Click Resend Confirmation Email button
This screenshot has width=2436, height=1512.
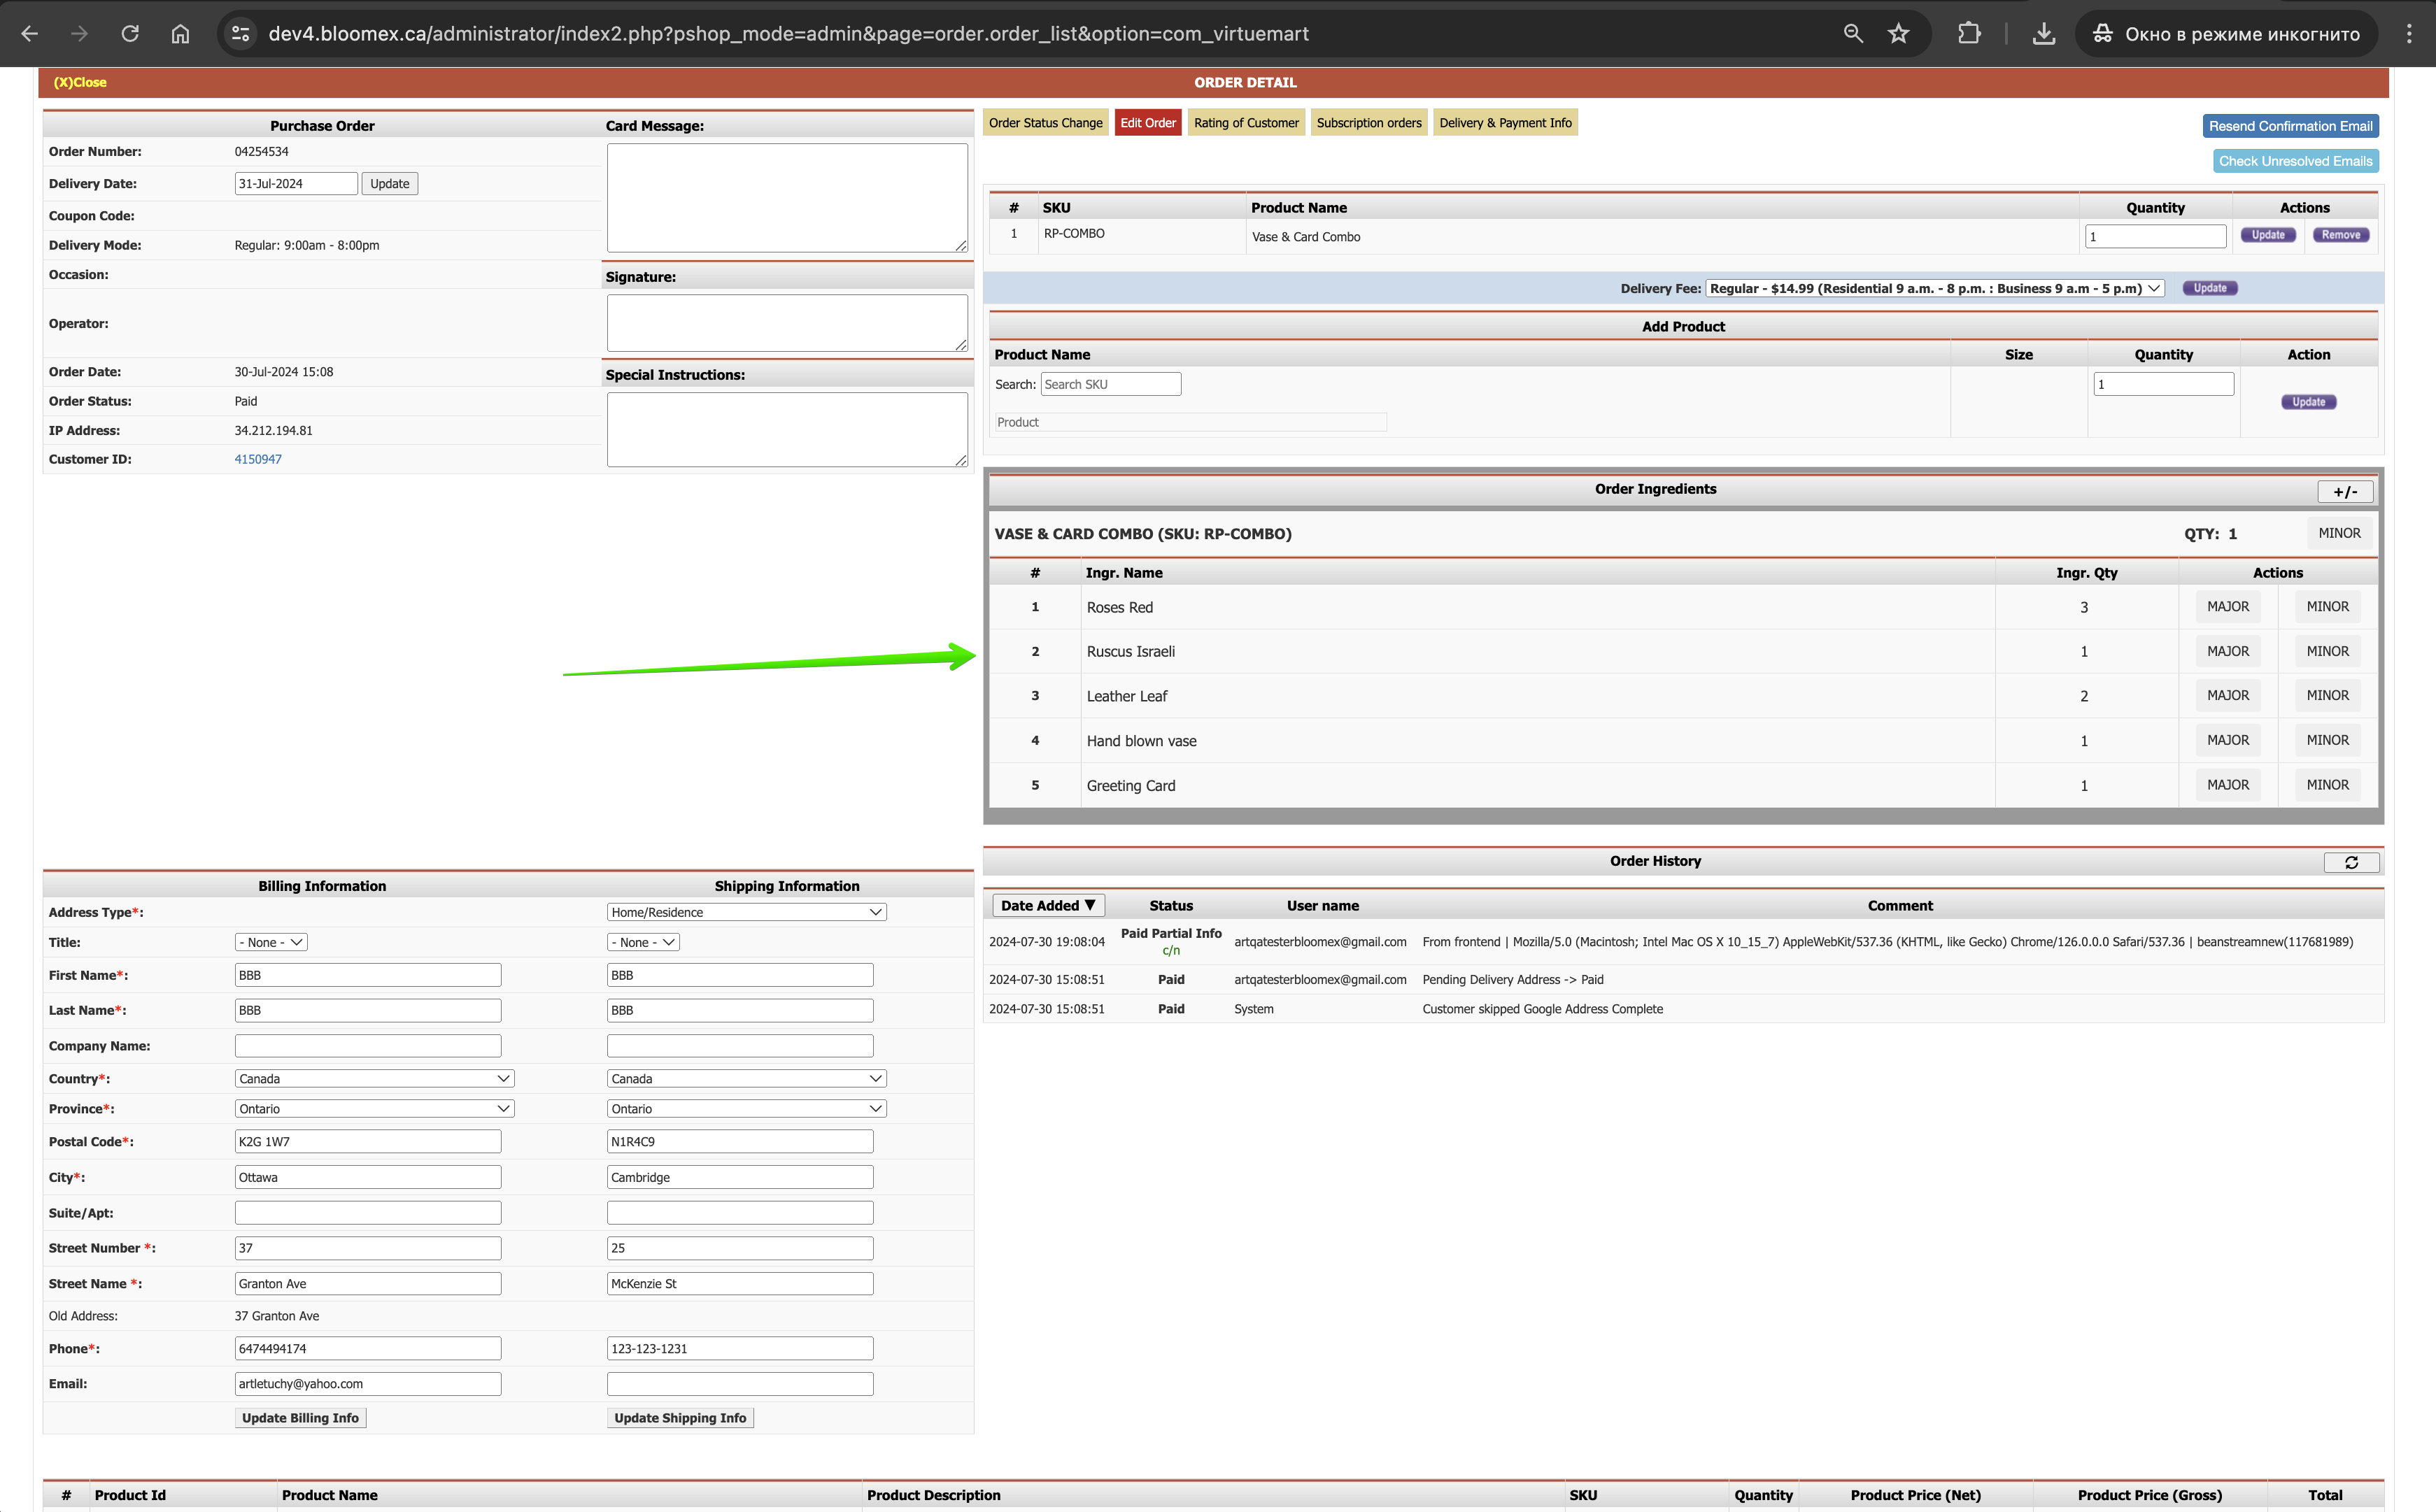click(2290, 126)
